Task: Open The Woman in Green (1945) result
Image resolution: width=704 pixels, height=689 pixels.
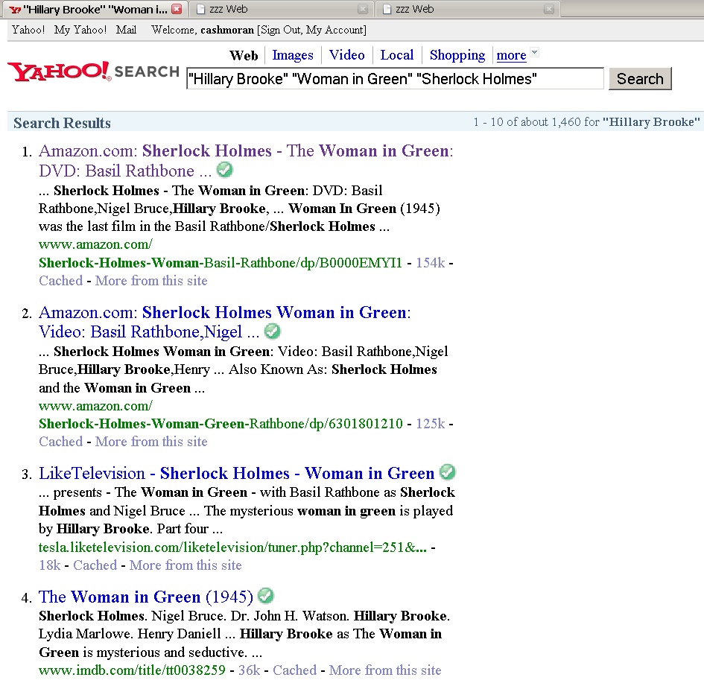Action: (146, 597)
